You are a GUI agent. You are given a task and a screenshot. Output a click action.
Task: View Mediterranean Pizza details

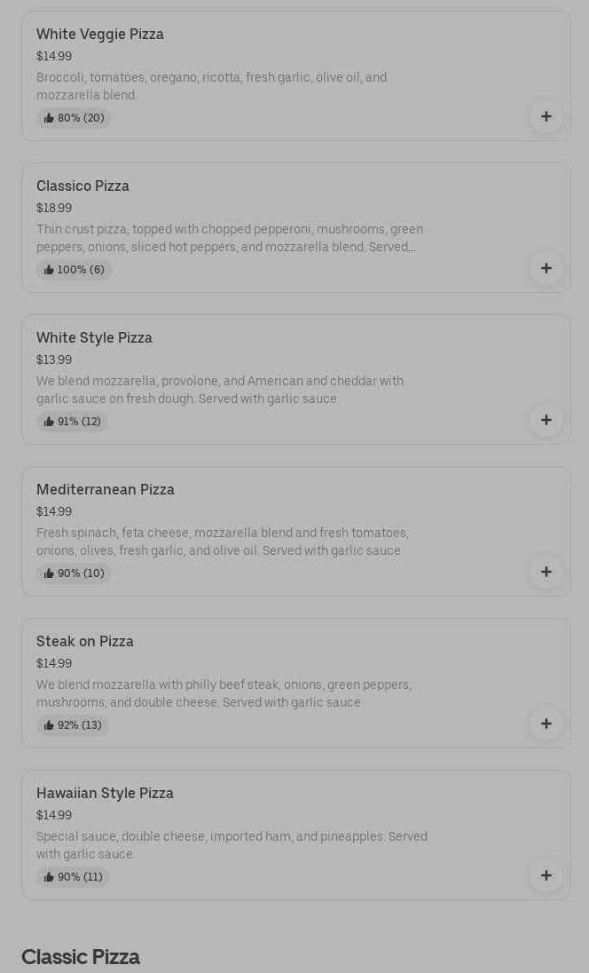[x=106, y=490]
